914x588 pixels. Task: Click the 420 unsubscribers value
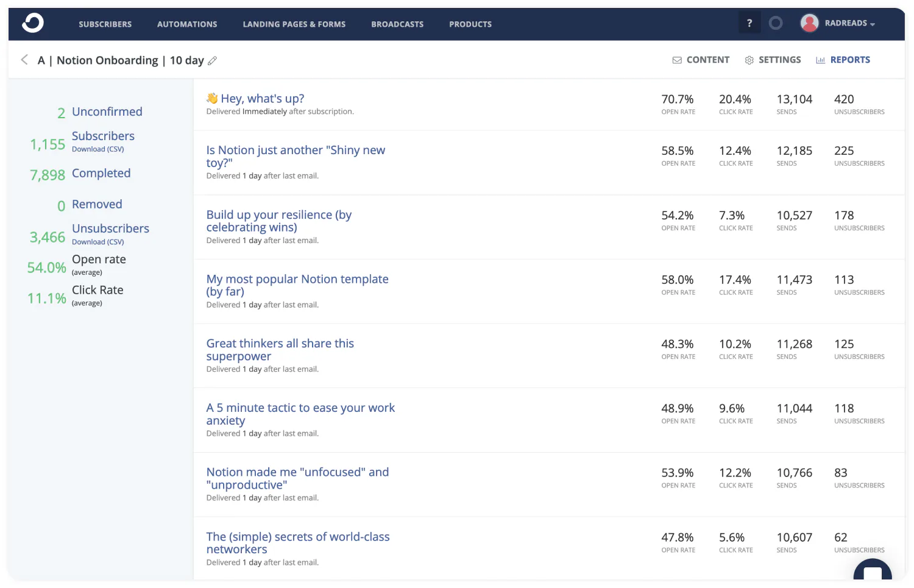[844, 99]
